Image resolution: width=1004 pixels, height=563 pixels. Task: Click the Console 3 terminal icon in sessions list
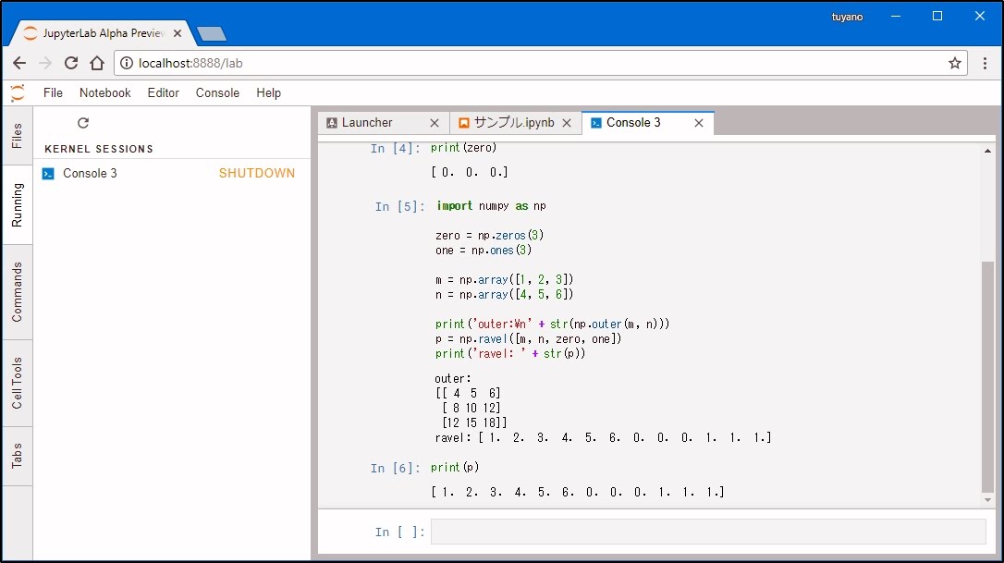click(x=49, y=174)
